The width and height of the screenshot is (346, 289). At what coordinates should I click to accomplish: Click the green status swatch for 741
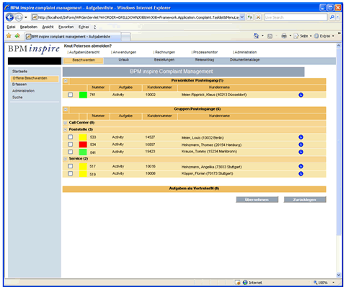(83, 95)
